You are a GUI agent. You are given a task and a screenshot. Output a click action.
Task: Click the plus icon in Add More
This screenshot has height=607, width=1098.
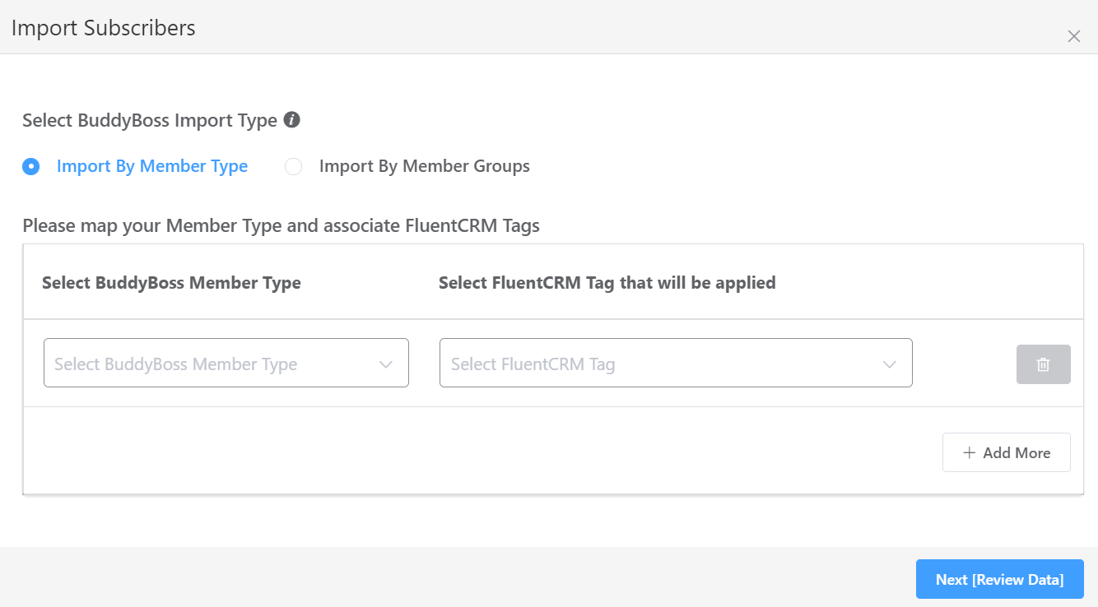click(x=970, y=453)
